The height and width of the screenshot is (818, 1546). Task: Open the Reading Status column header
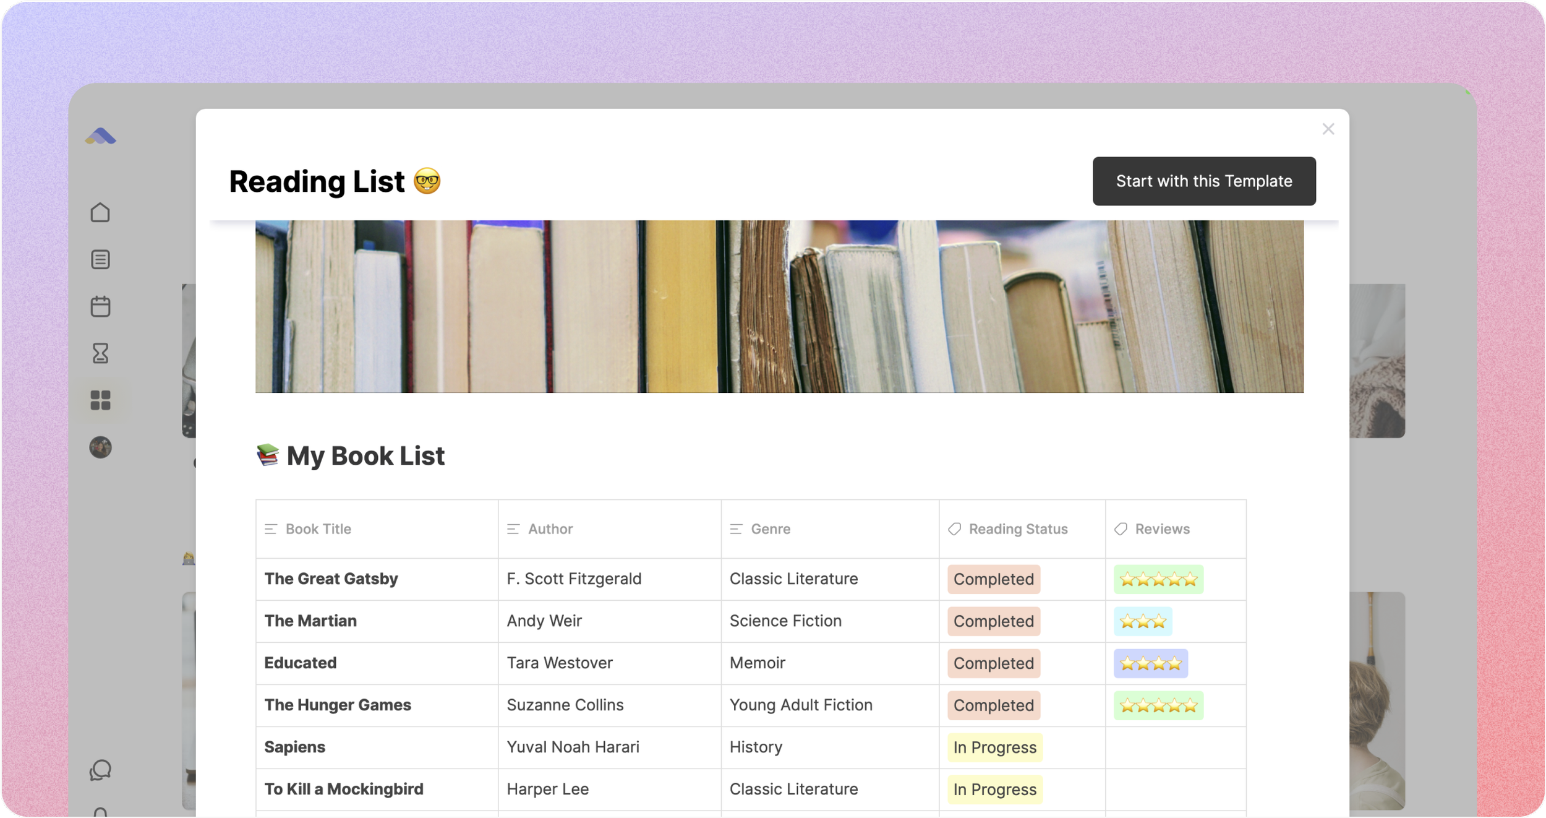[x=1017, y=529]
